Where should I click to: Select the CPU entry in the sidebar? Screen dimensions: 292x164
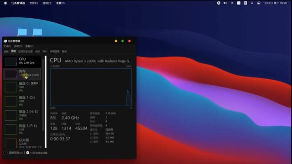click(22, 61)
